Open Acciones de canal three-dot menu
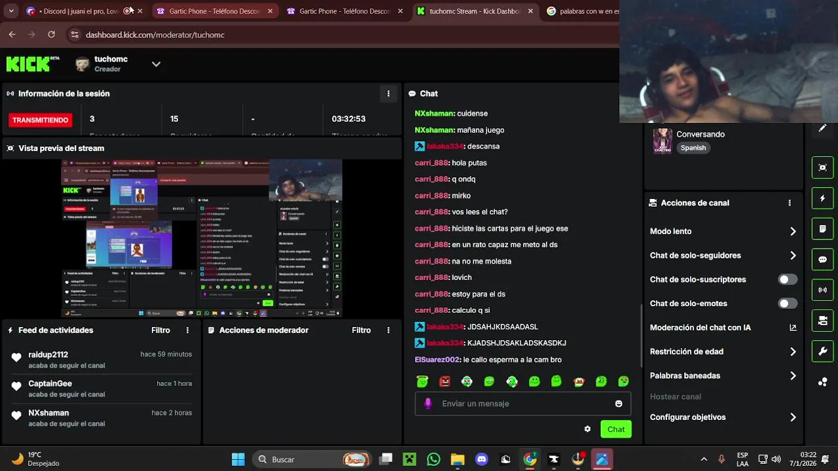This screenshot has width=838, height=471. (790, 203)
